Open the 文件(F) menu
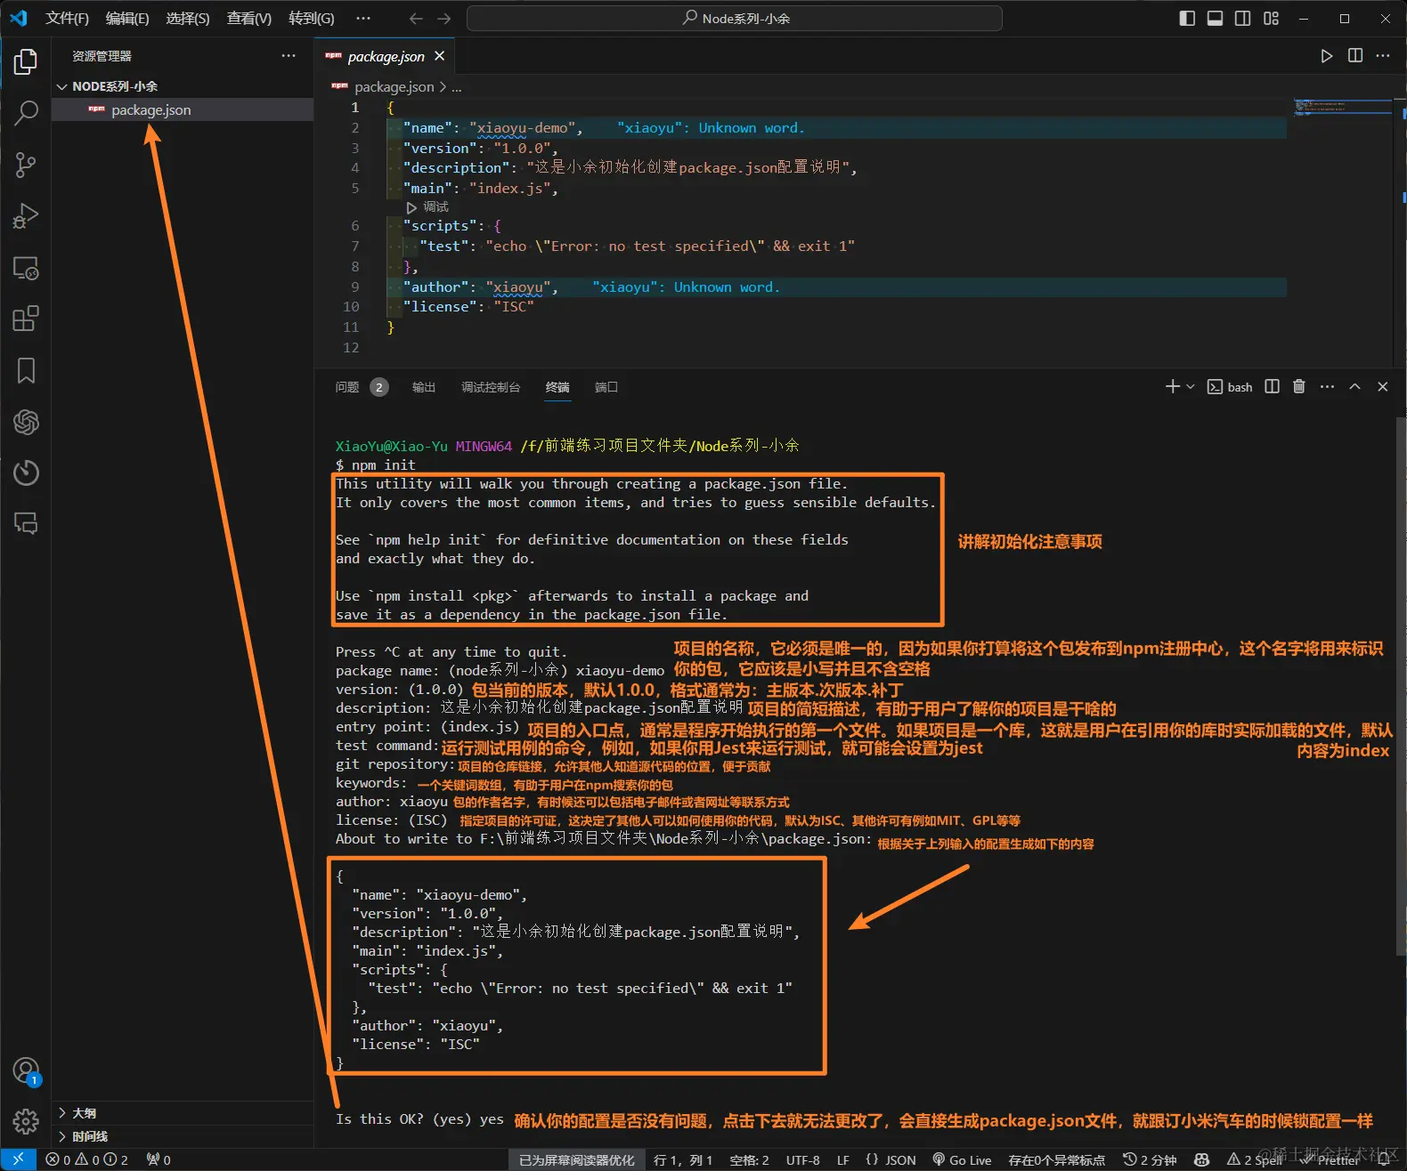This screenshot has width=1407, height=1171. click(67, 19)
